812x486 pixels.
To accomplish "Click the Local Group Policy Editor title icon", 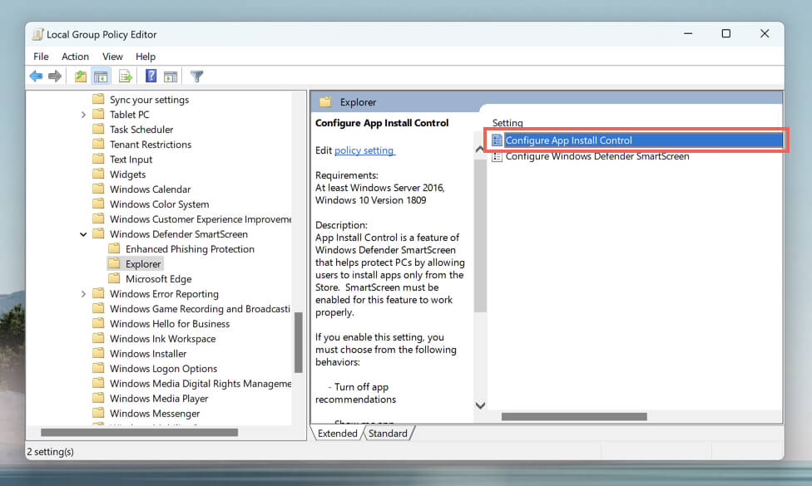I will coord(37,34).
